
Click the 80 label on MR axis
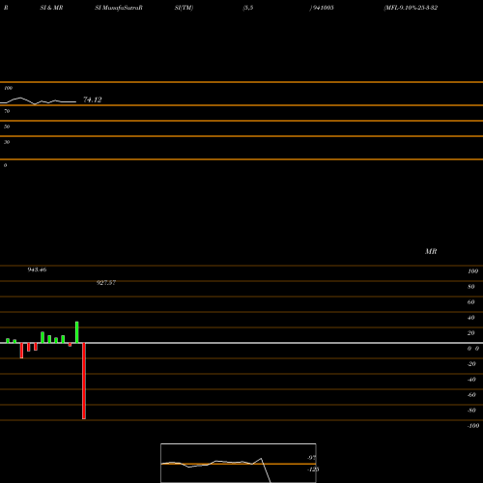pyautogui.click(x=471, y=287)
